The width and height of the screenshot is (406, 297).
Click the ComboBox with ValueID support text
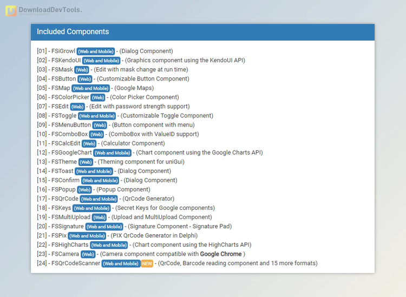tap(154, 134)
